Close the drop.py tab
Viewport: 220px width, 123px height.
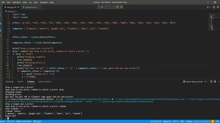click(x=18, y=7)
